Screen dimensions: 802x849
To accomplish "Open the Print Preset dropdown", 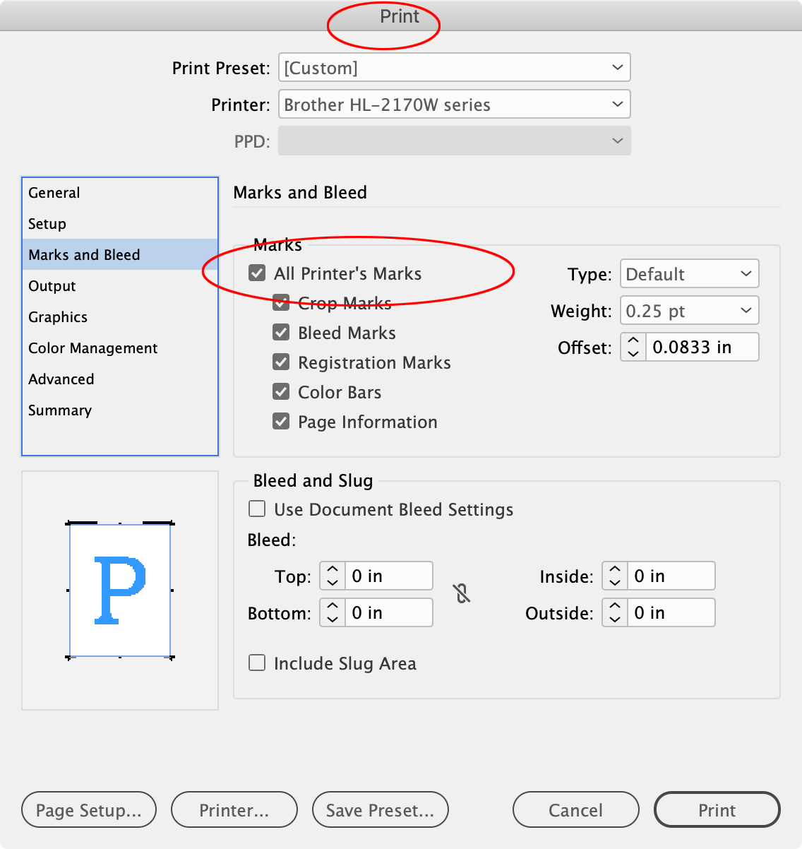I will point(454,67).
